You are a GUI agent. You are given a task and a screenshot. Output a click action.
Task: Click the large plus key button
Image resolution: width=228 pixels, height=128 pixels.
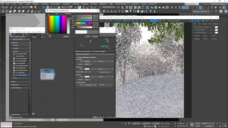pyautogui.click(x=192, y=124)
